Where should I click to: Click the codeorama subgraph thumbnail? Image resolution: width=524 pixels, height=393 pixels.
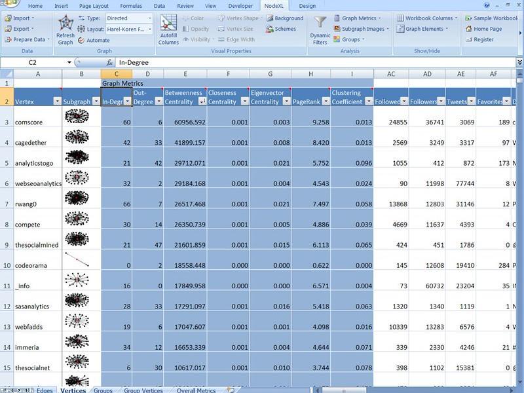tap(77, 259)
